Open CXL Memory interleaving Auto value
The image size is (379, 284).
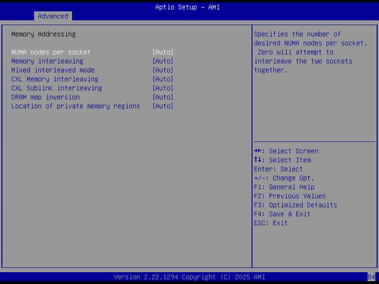(163, 79)
